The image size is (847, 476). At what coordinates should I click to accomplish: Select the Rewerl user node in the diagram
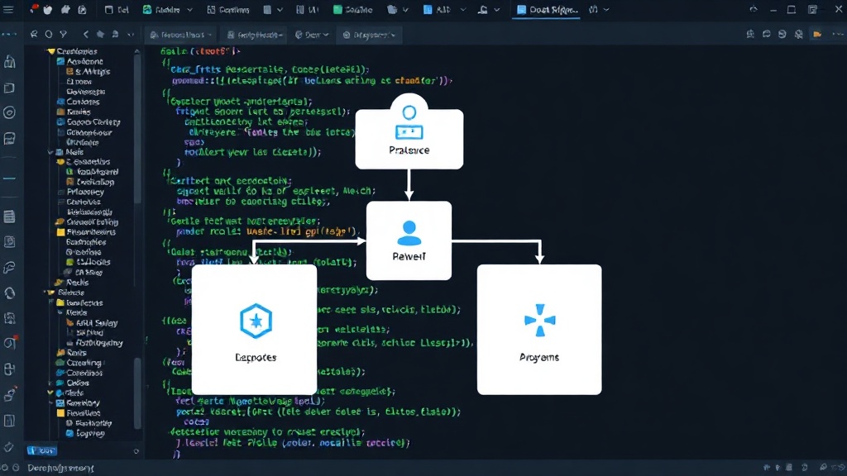[x=409, y=240]
